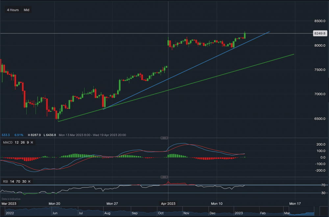This screenshot has width=329, height=217.
Task: Click 2023 on the bottom timeline navigator
Action: pos(239,213)
